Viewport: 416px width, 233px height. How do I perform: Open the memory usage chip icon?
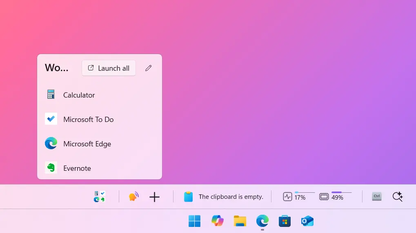pyautogui.click(x=324, y=197)
